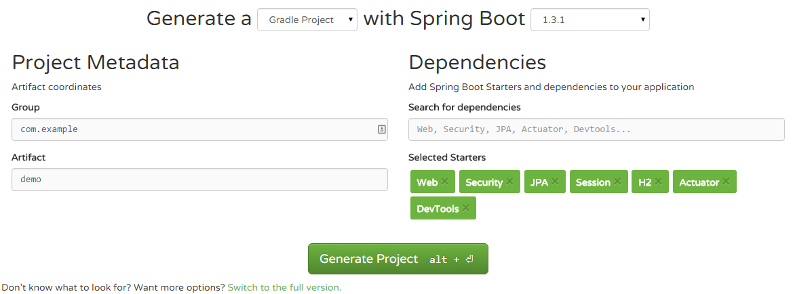Click the contact card icon in Group field
793x294 pixels.
(382, 129)
